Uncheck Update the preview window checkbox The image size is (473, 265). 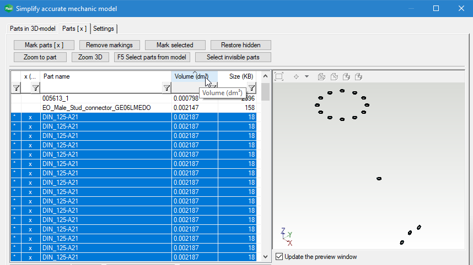click(x=279, y=257)
